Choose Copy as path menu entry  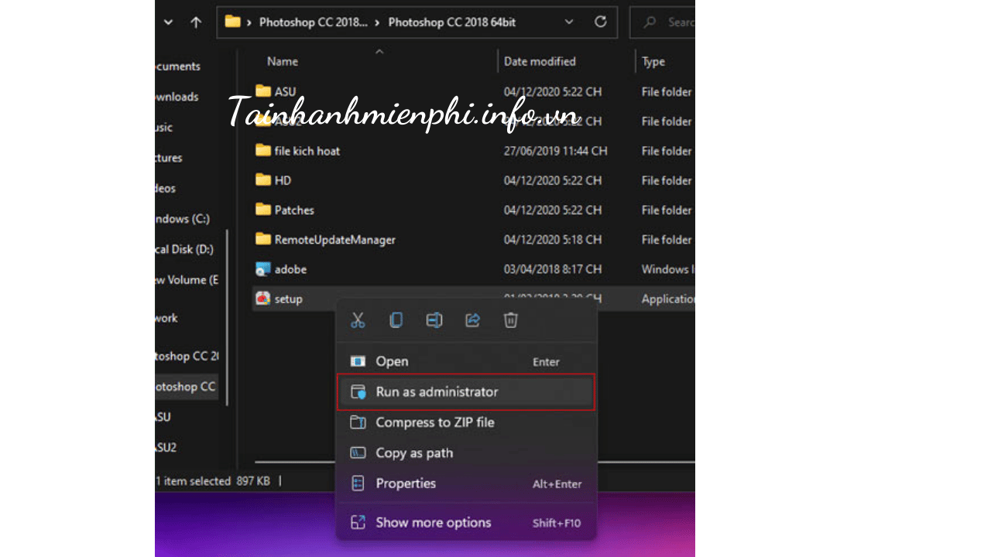click(x=414, y=453)
